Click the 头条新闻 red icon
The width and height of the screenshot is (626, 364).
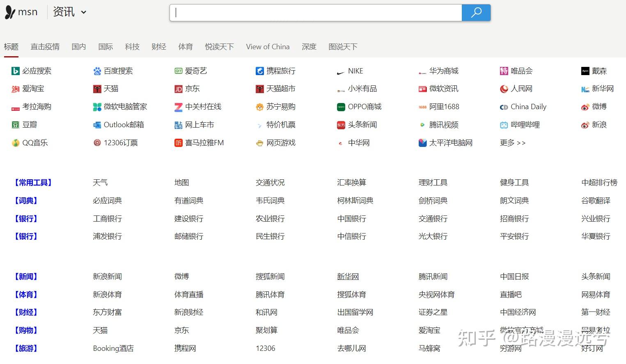click(341, 125)
